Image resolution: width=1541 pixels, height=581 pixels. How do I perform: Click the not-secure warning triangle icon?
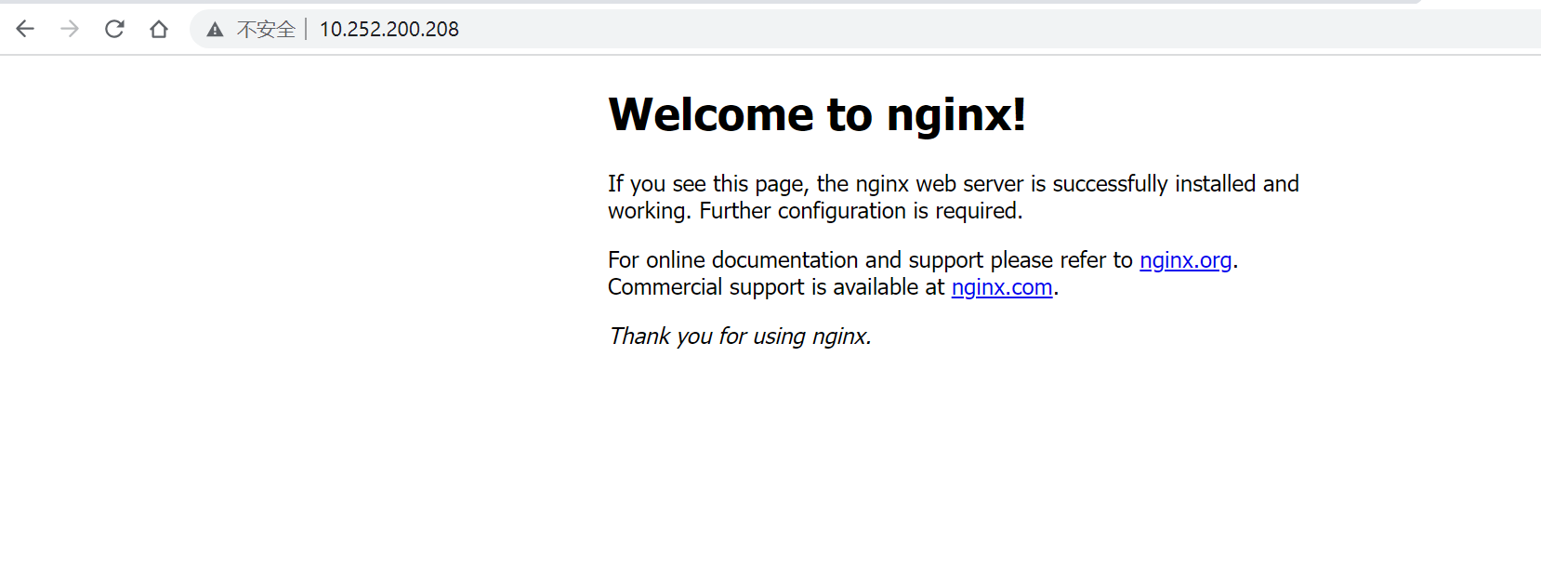point(215,30)
